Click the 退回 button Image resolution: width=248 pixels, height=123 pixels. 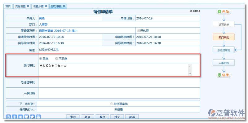(x=73, y=117)
